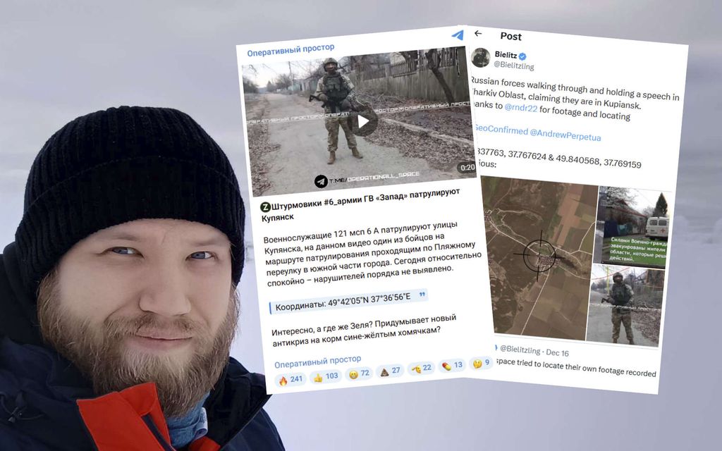
Task: Click the Telegram paper plane share icon
Action: pos(457,35)
